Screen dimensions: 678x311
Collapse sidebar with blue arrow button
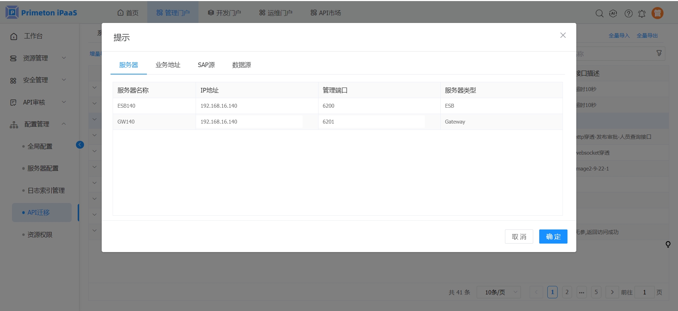click(x=80, y=145)
